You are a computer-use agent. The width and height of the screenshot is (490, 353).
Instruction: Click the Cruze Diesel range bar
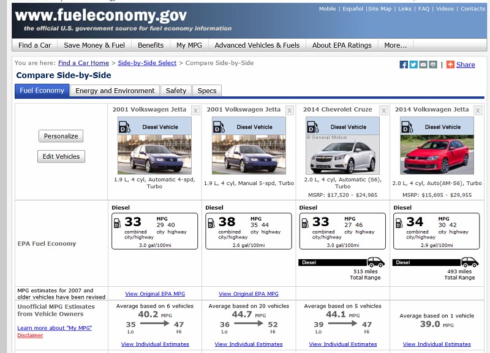click(333, 262)
